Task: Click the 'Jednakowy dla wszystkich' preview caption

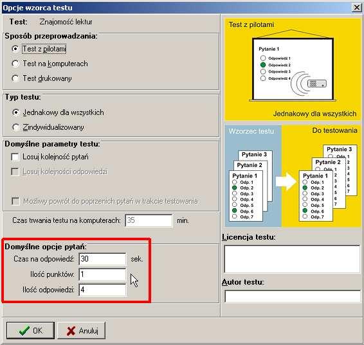Action: coord(314,114)
